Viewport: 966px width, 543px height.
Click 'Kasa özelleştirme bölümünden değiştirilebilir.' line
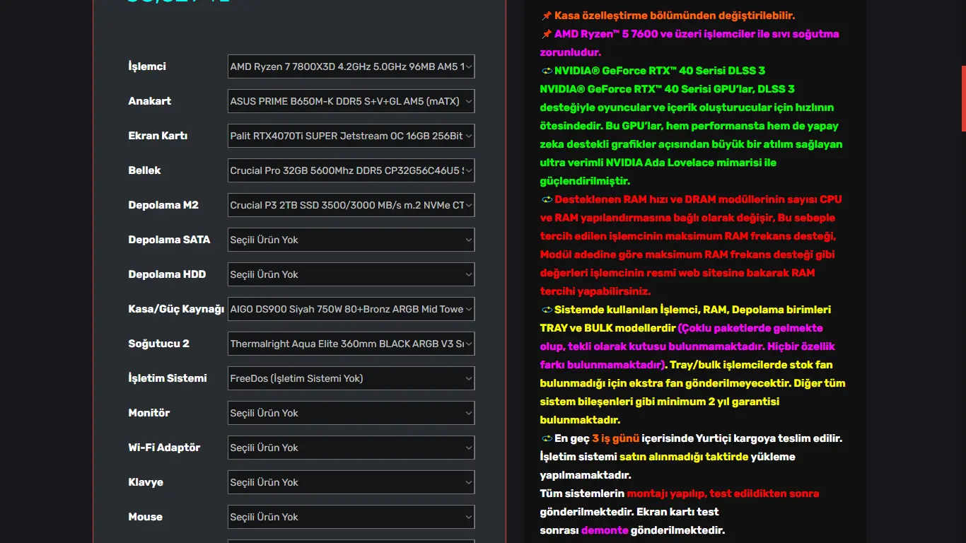(675, 16)
